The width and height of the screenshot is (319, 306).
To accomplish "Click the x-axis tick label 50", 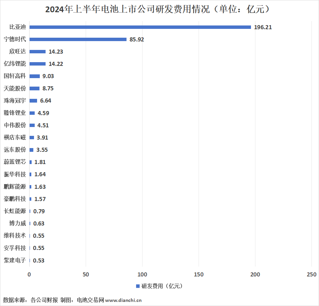I will (x=86, y=274).
